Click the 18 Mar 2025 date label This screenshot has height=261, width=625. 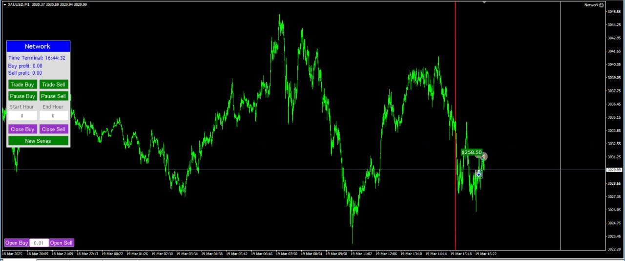(x=12, y=254)
